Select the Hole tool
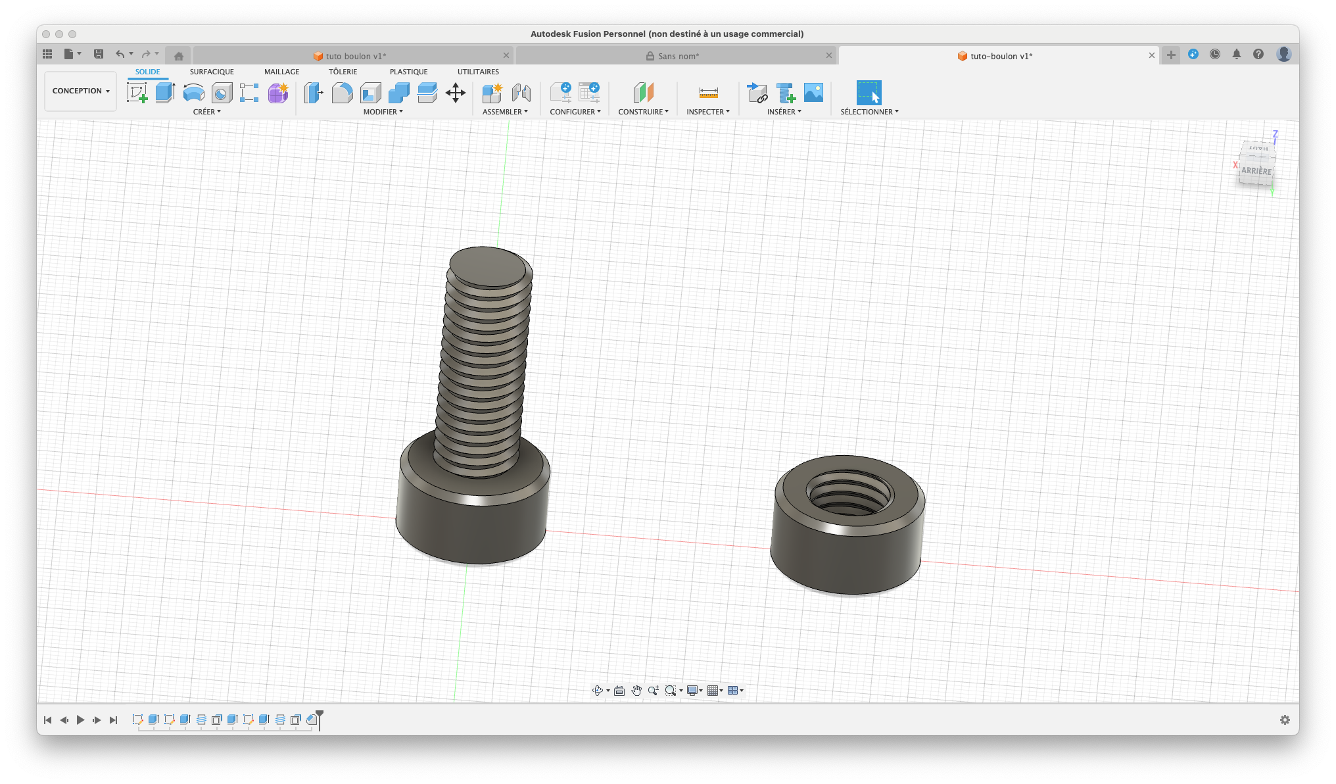Viewport: 1336px width, 784px height. [x=222, y=93]
